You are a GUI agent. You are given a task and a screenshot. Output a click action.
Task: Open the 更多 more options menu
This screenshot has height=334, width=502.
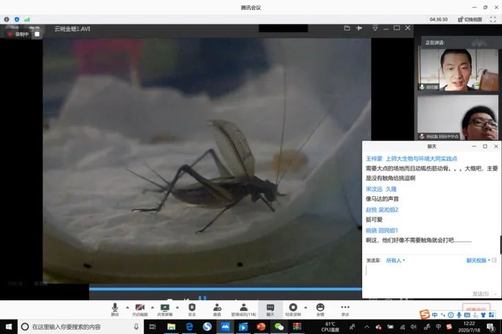click(x=345, y=308)
